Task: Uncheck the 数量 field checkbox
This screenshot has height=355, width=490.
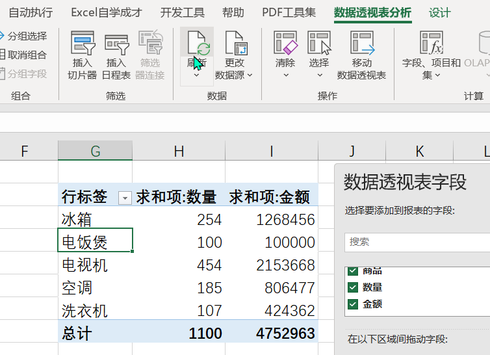Action: click(x=353, y=287)
